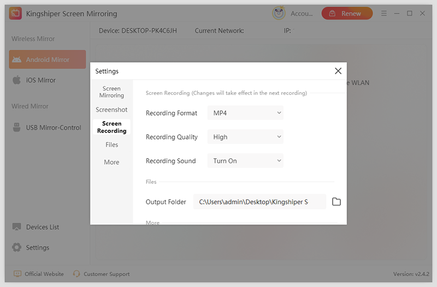Switch to Screenshot settings tab
This screenshot has height=287, width=437.
[x=111, y=110]
